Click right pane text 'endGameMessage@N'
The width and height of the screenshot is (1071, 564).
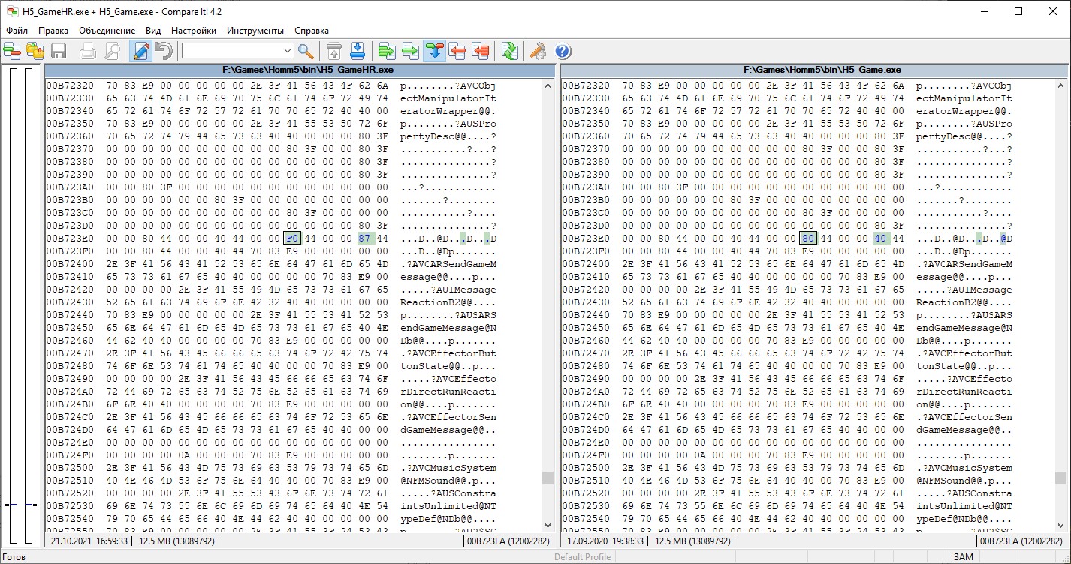[x=964, y=328]
